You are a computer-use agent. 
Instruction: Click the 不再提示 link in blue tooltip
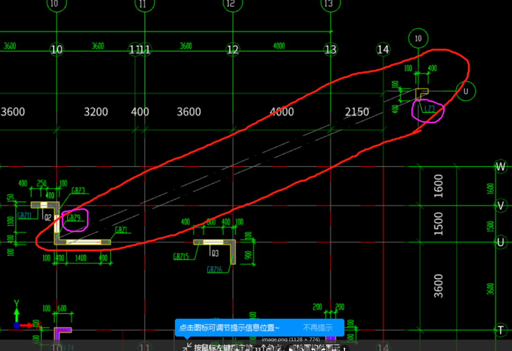pos(317,328)
